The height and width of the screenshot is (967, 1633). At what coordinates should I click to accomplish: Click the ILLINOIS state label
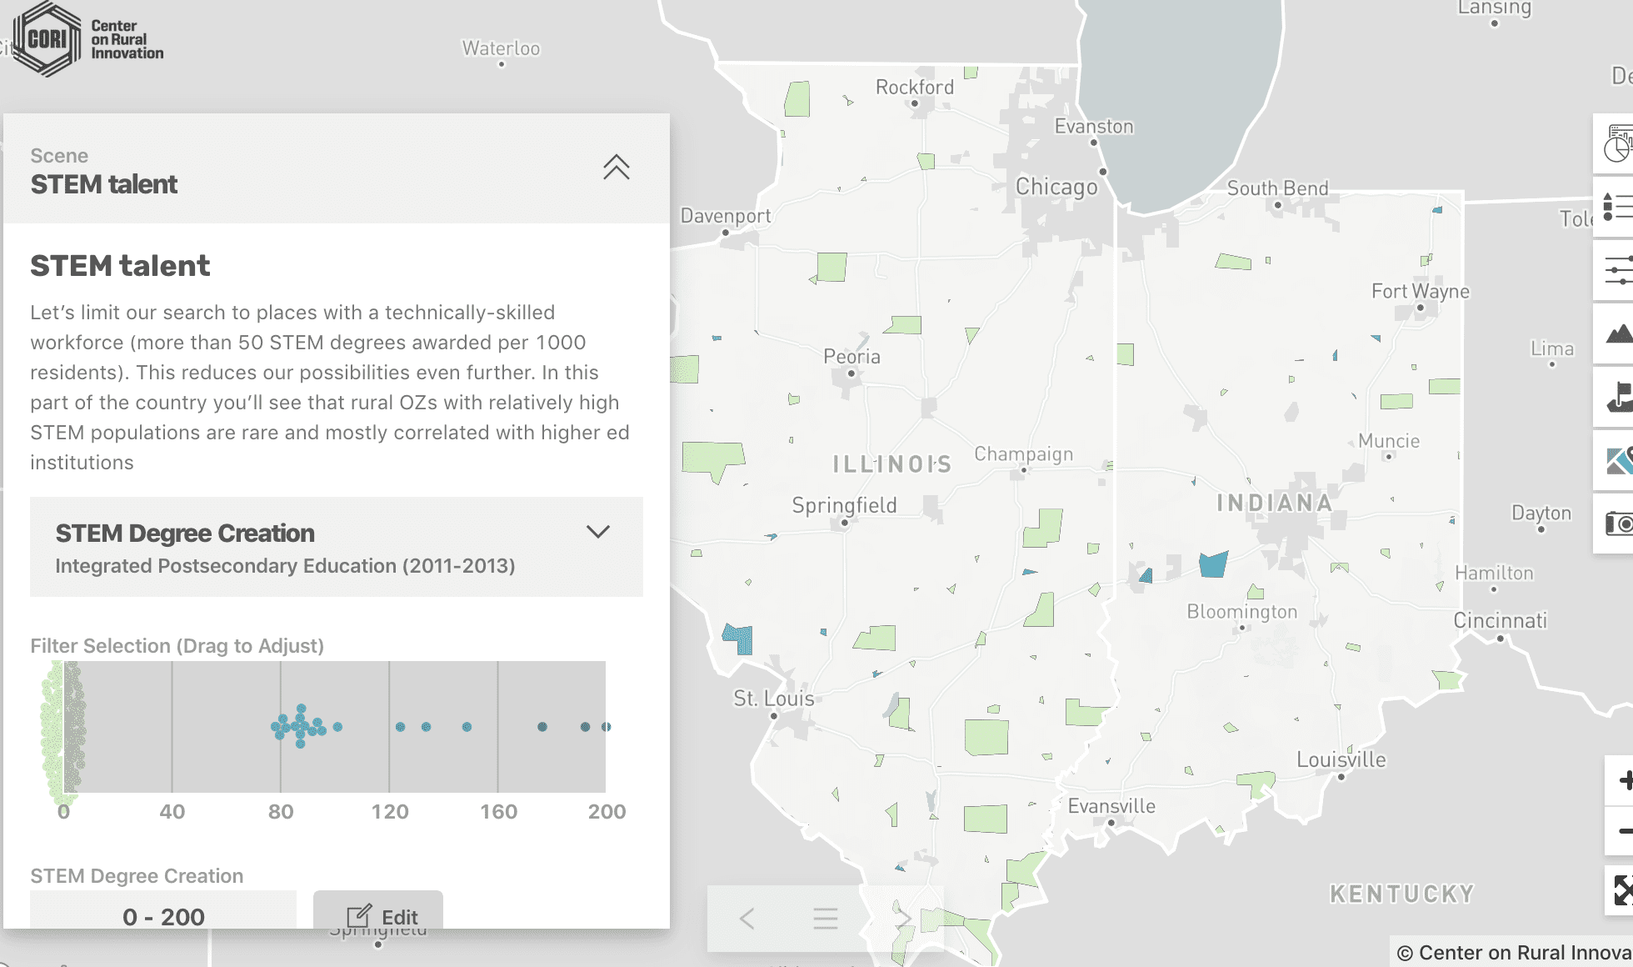click(891, 464)
